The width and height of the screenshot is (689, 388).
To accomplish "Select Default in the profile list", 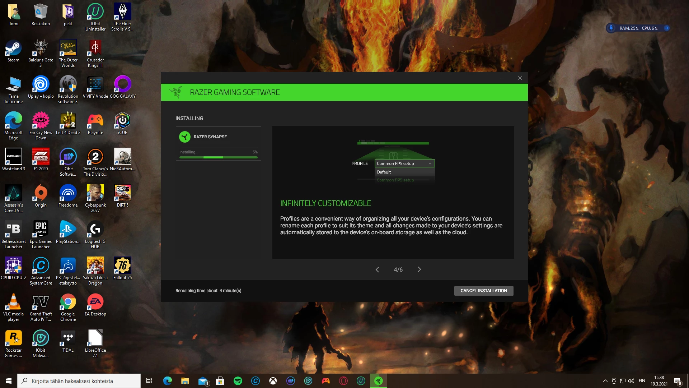I will 384,172.
